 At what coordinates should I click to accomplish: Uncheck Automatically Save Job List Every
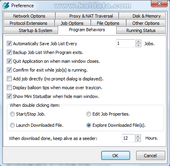click(9, 44)
